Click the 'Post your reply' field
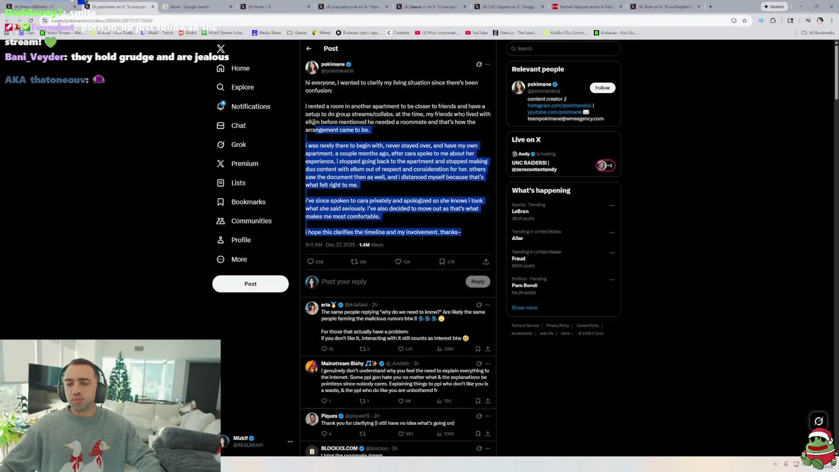The height and width of the screenshot is (472, 839). 392,282
